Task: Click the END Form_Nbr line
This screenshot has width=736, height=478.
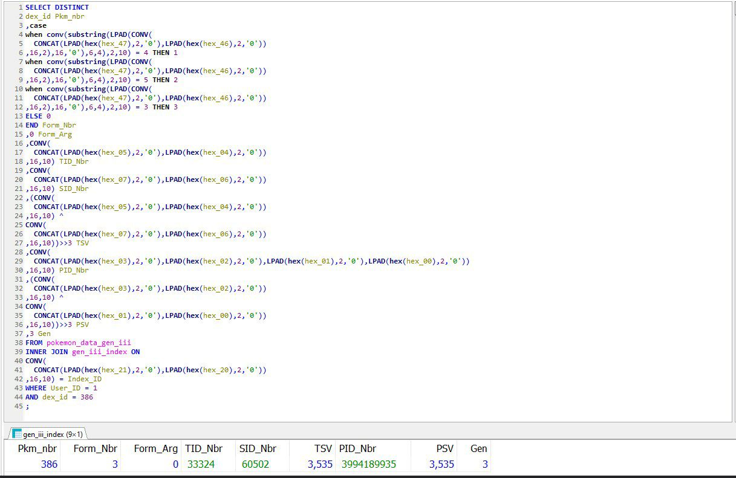Action: 51,125
